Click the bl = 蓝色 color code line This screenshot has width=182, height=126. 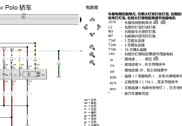tap(90, 119)
